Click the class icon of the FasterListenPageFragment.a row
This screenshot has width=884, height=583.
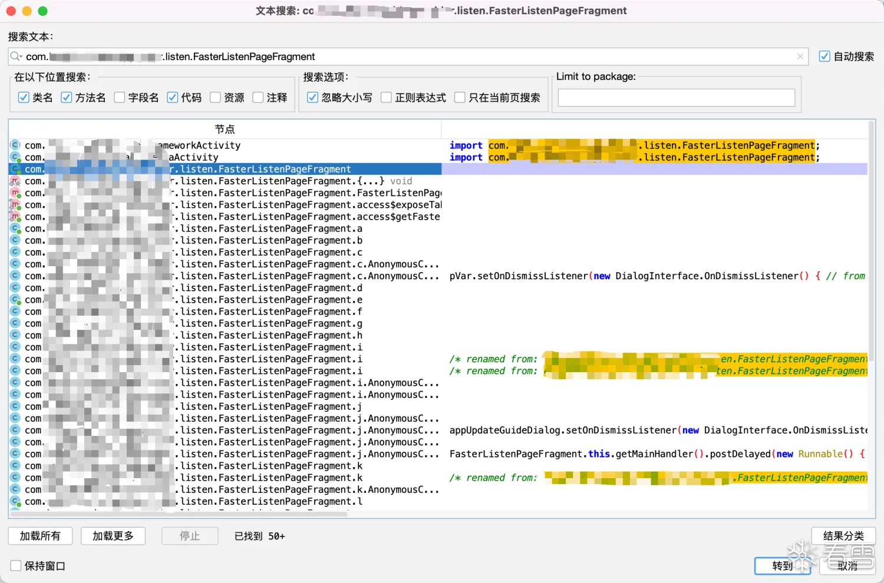coord(15,228)
